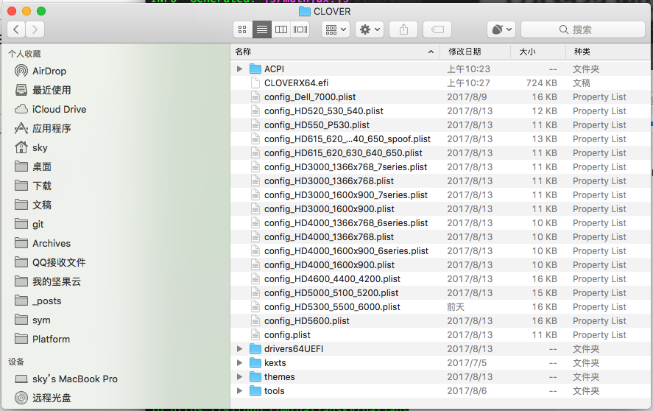Sort by Name (名称) column
This screenshot has height=411, width=653.
click(x=243, y=52)
